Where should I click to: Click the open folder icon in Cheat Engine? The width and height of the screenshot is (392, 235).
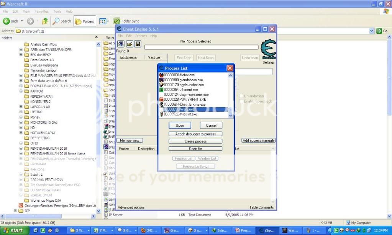(130, 44)
